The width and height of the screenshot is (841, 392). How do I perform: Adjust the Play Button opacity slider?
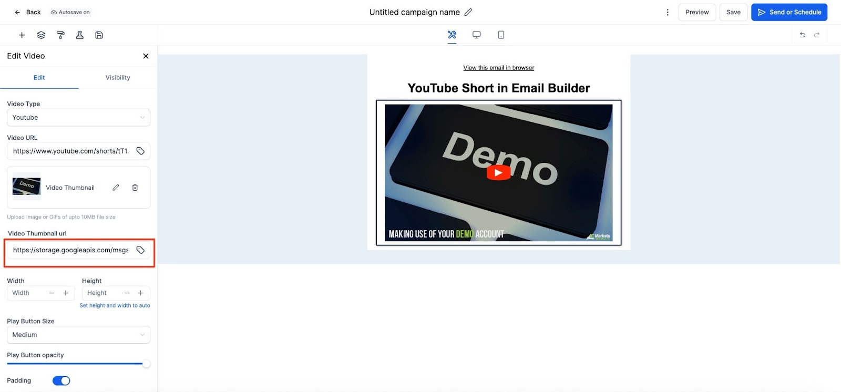point(146,364)
